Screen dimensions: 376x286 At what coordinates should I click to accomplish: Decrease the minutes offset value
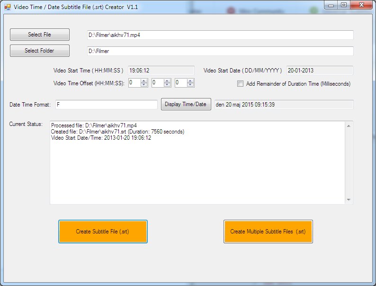pos(167,85)
